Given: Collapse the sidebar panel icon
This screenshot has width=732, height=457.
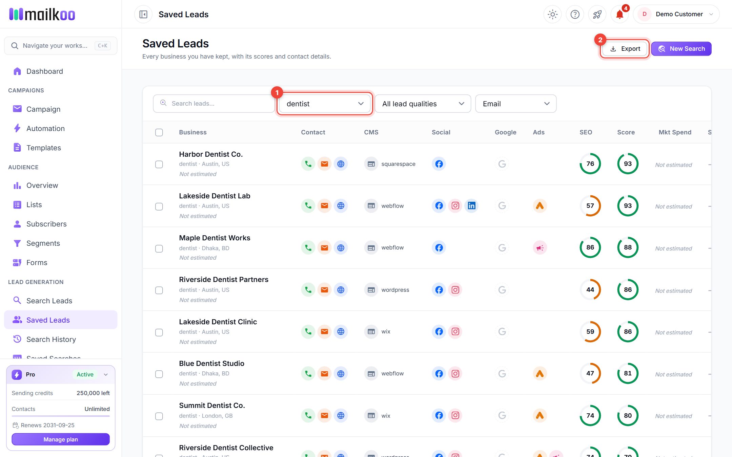Looking at the screenshot, I should (x=143, y=14).
